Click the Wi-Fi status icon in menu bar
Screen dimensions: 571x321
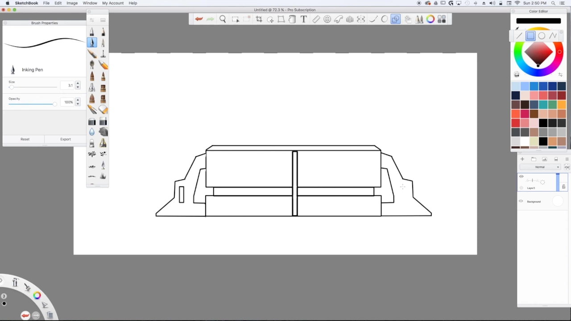coord(517,3)
